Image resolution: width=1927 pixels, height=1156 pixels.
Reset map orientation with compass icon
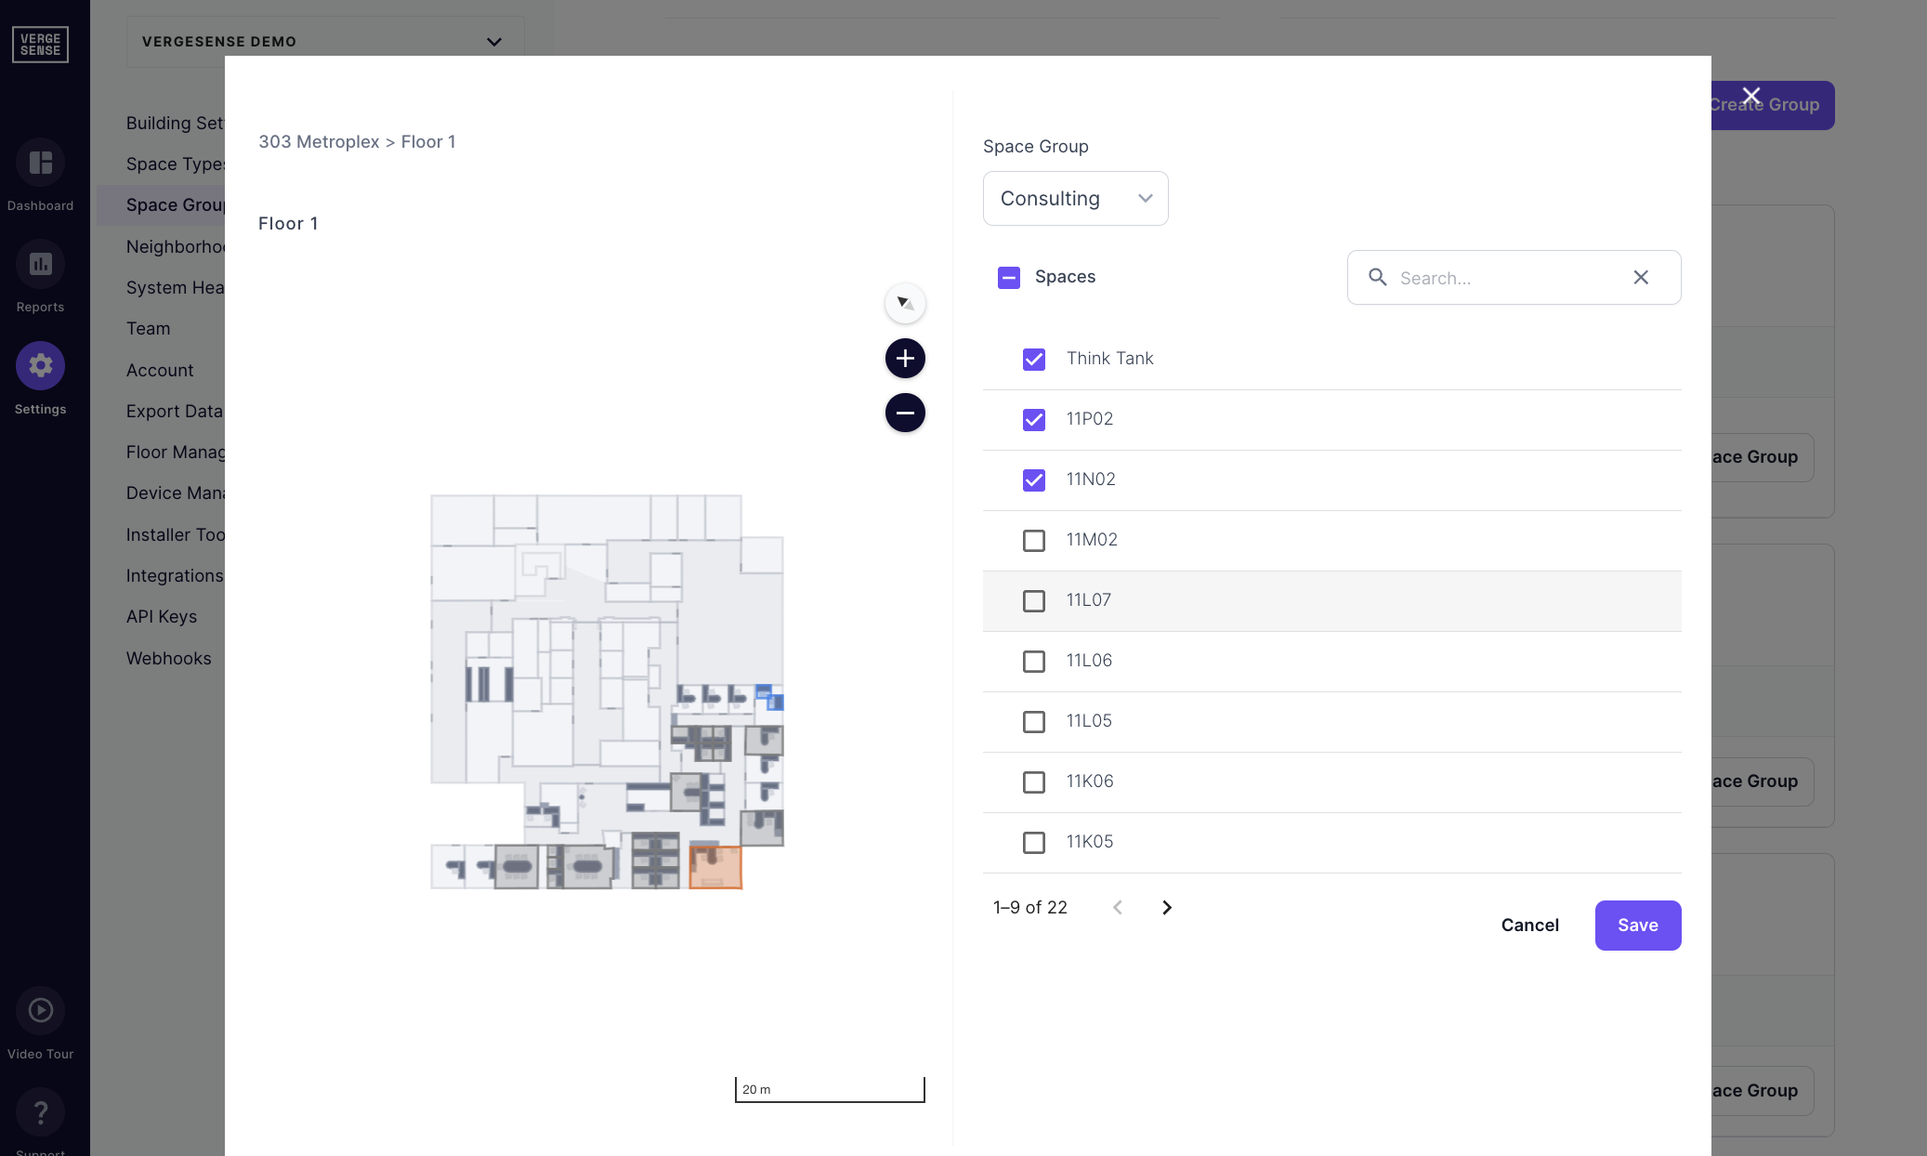(x=905, y=303)
